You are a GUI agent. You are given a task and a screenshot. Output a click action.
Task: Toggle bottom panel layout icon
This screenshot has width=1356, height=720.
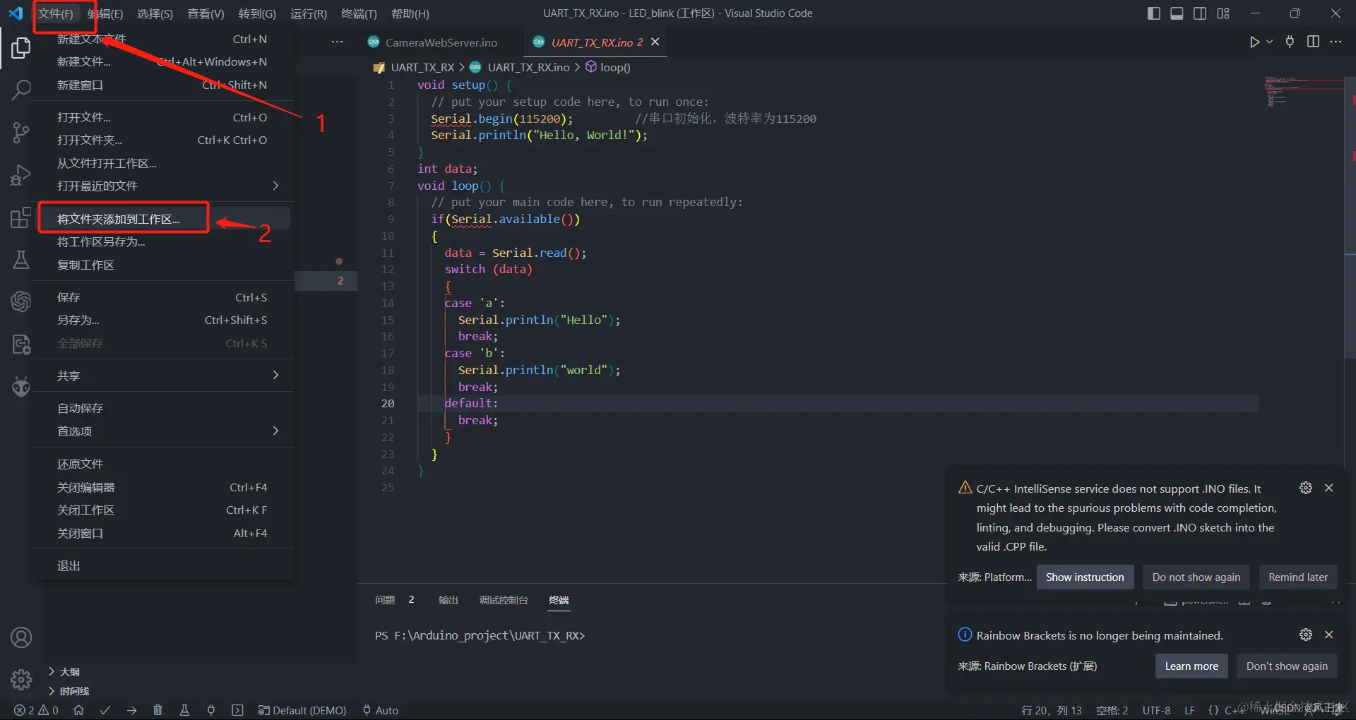point(1177,13)
